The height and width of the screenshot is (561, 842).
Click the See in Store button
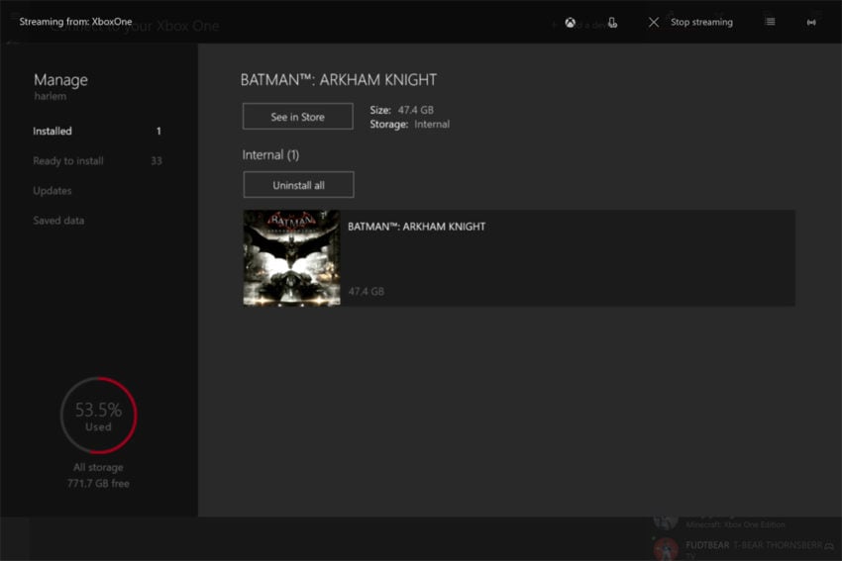tap(297, 117)
